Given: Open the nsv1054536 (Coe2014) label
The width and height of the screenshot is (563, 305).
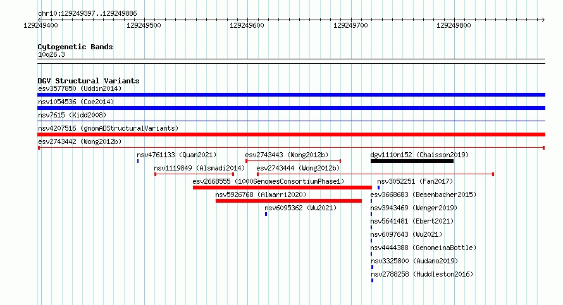Looking at the screenshot, I should [x=76, y=102].
